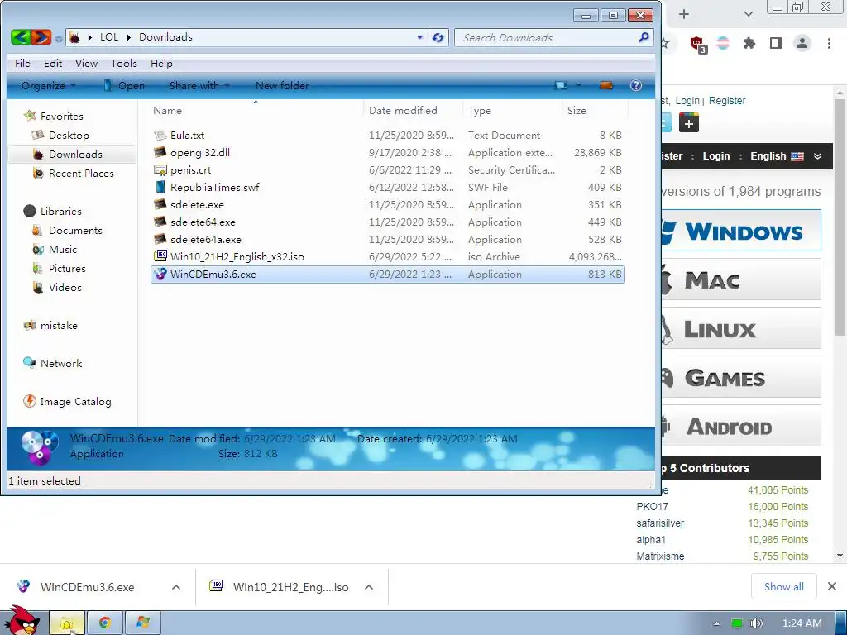
Task: Open the view options dropdown arrow
Action: coord(578,85)
